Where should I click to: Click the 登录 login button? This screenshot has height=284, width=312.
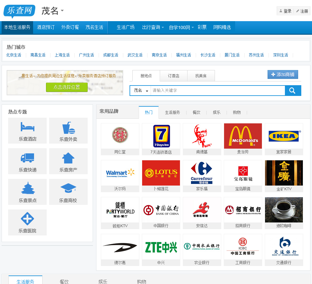click(x=285, y=11)
